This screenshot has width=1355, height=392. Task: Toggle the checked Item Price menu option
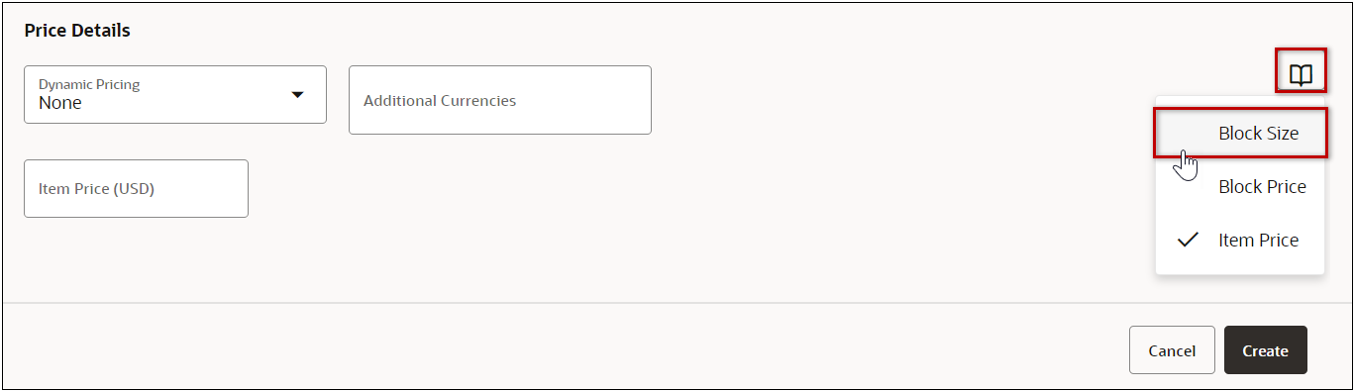1239,240
